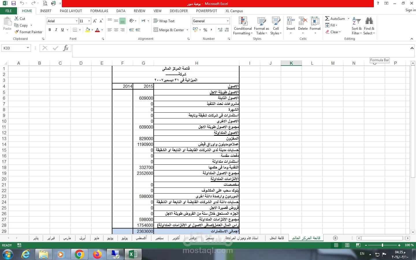Select the Align Right icon
The width and height of the screenshot is (416, 260).
[122, 30]
